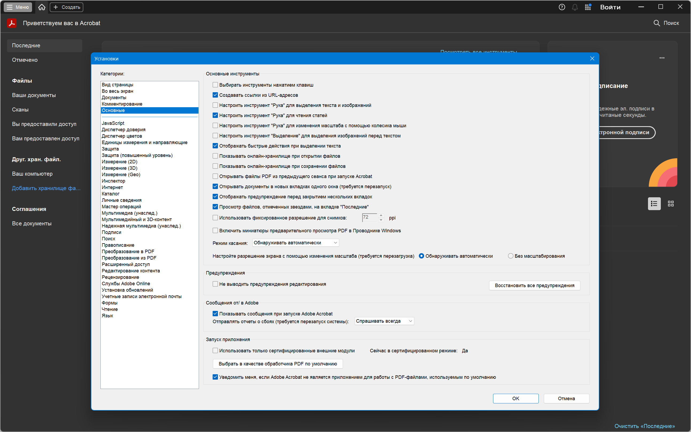This screenshot has width=691, height=432.
Task: Click the Home icon in top bar
Action: coord(42,7)
